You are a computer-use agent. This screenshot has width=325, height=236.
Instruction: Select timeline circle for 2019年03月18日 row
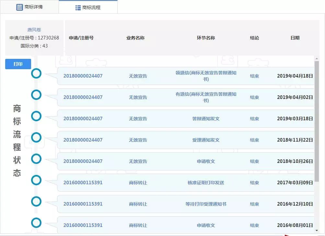(x=36, y=116)
